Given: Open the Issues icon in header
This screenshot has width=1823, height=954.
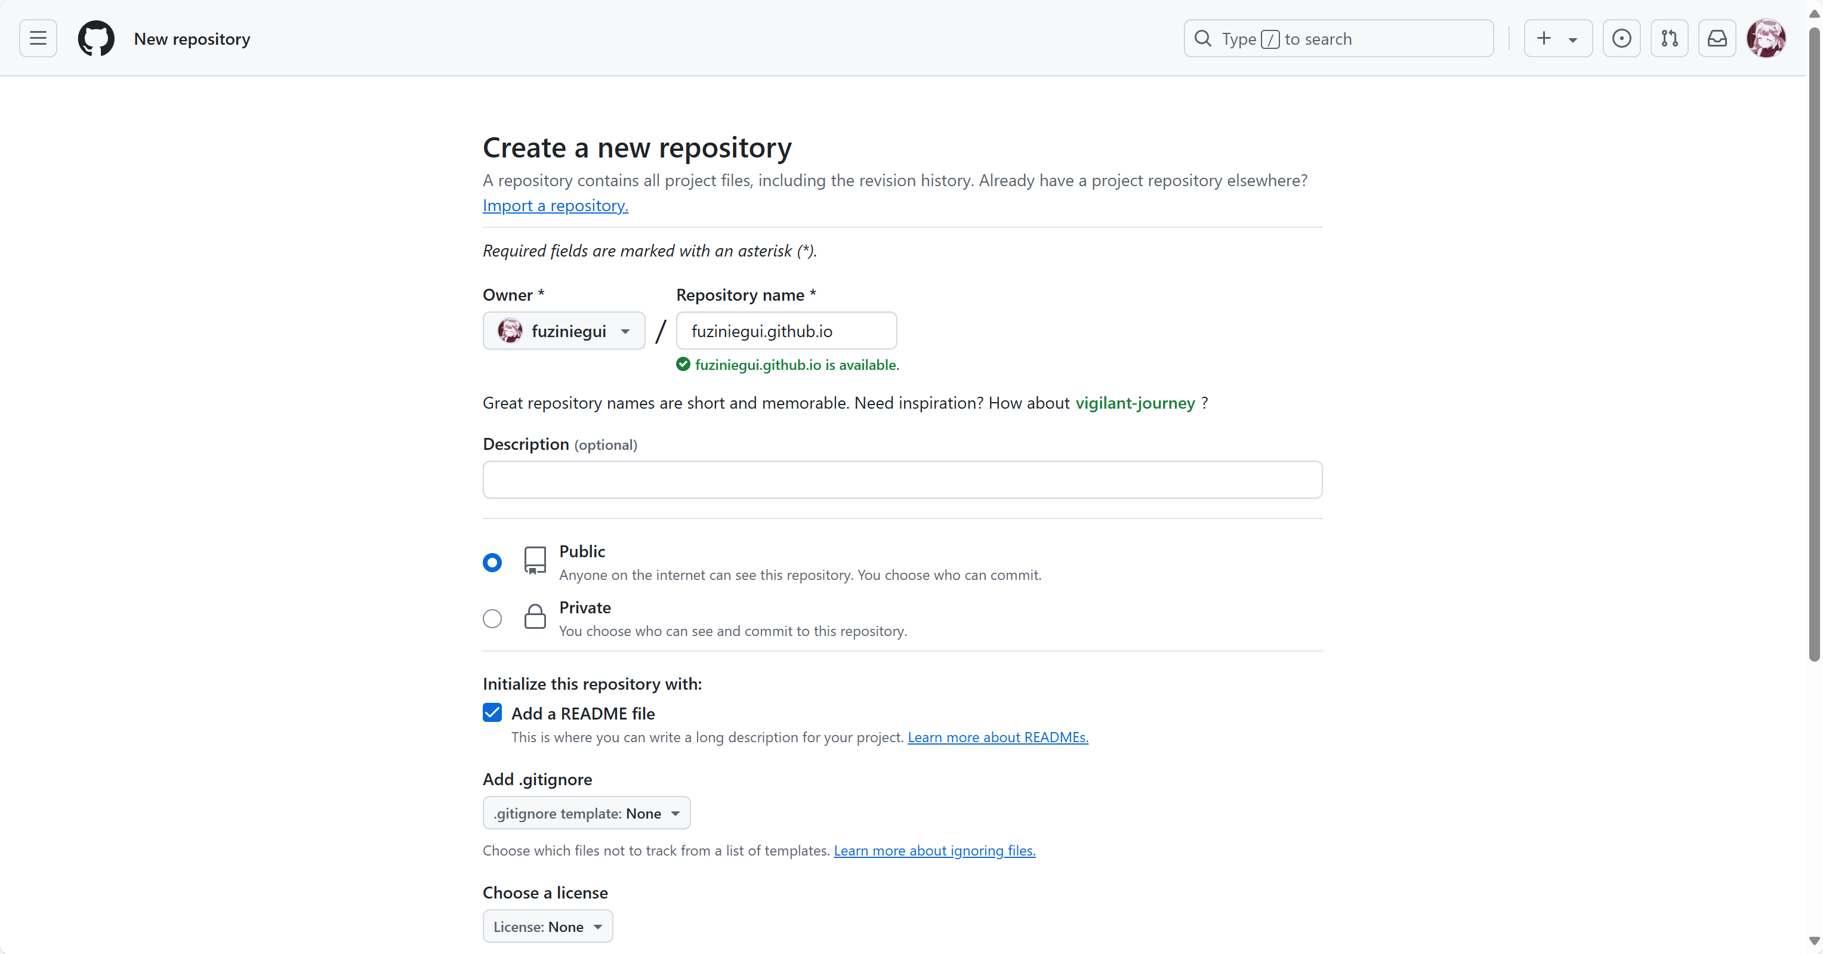Looking at the screenshot, I should tap(1621, 38).
